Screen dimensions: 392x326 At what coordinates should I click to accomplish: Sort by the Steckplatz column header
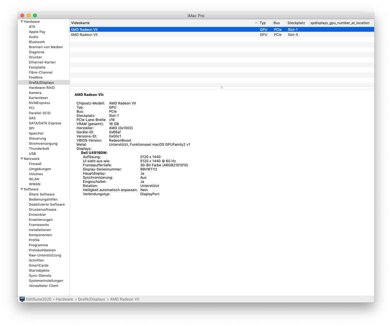click(x=298, y=23)
